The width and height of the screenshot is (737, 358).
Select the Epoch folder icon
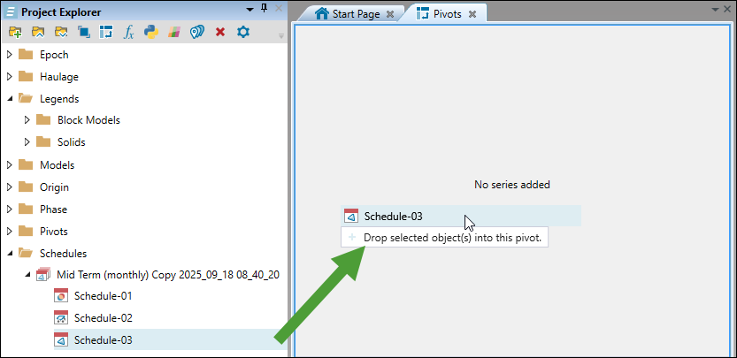[x=26, y=55]
